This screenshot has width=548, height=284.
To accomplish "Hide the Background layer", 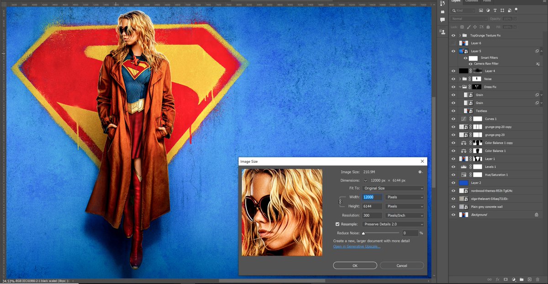I will pyautogui.click(x=453, y=214).
